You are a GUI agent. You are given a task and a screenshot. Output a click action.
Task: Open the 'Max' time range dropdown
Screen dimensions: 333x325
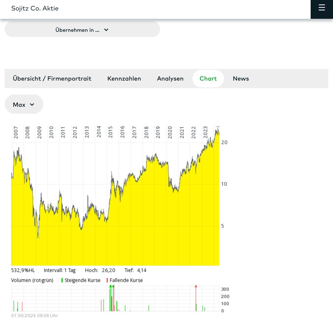(x=24, y=104)
